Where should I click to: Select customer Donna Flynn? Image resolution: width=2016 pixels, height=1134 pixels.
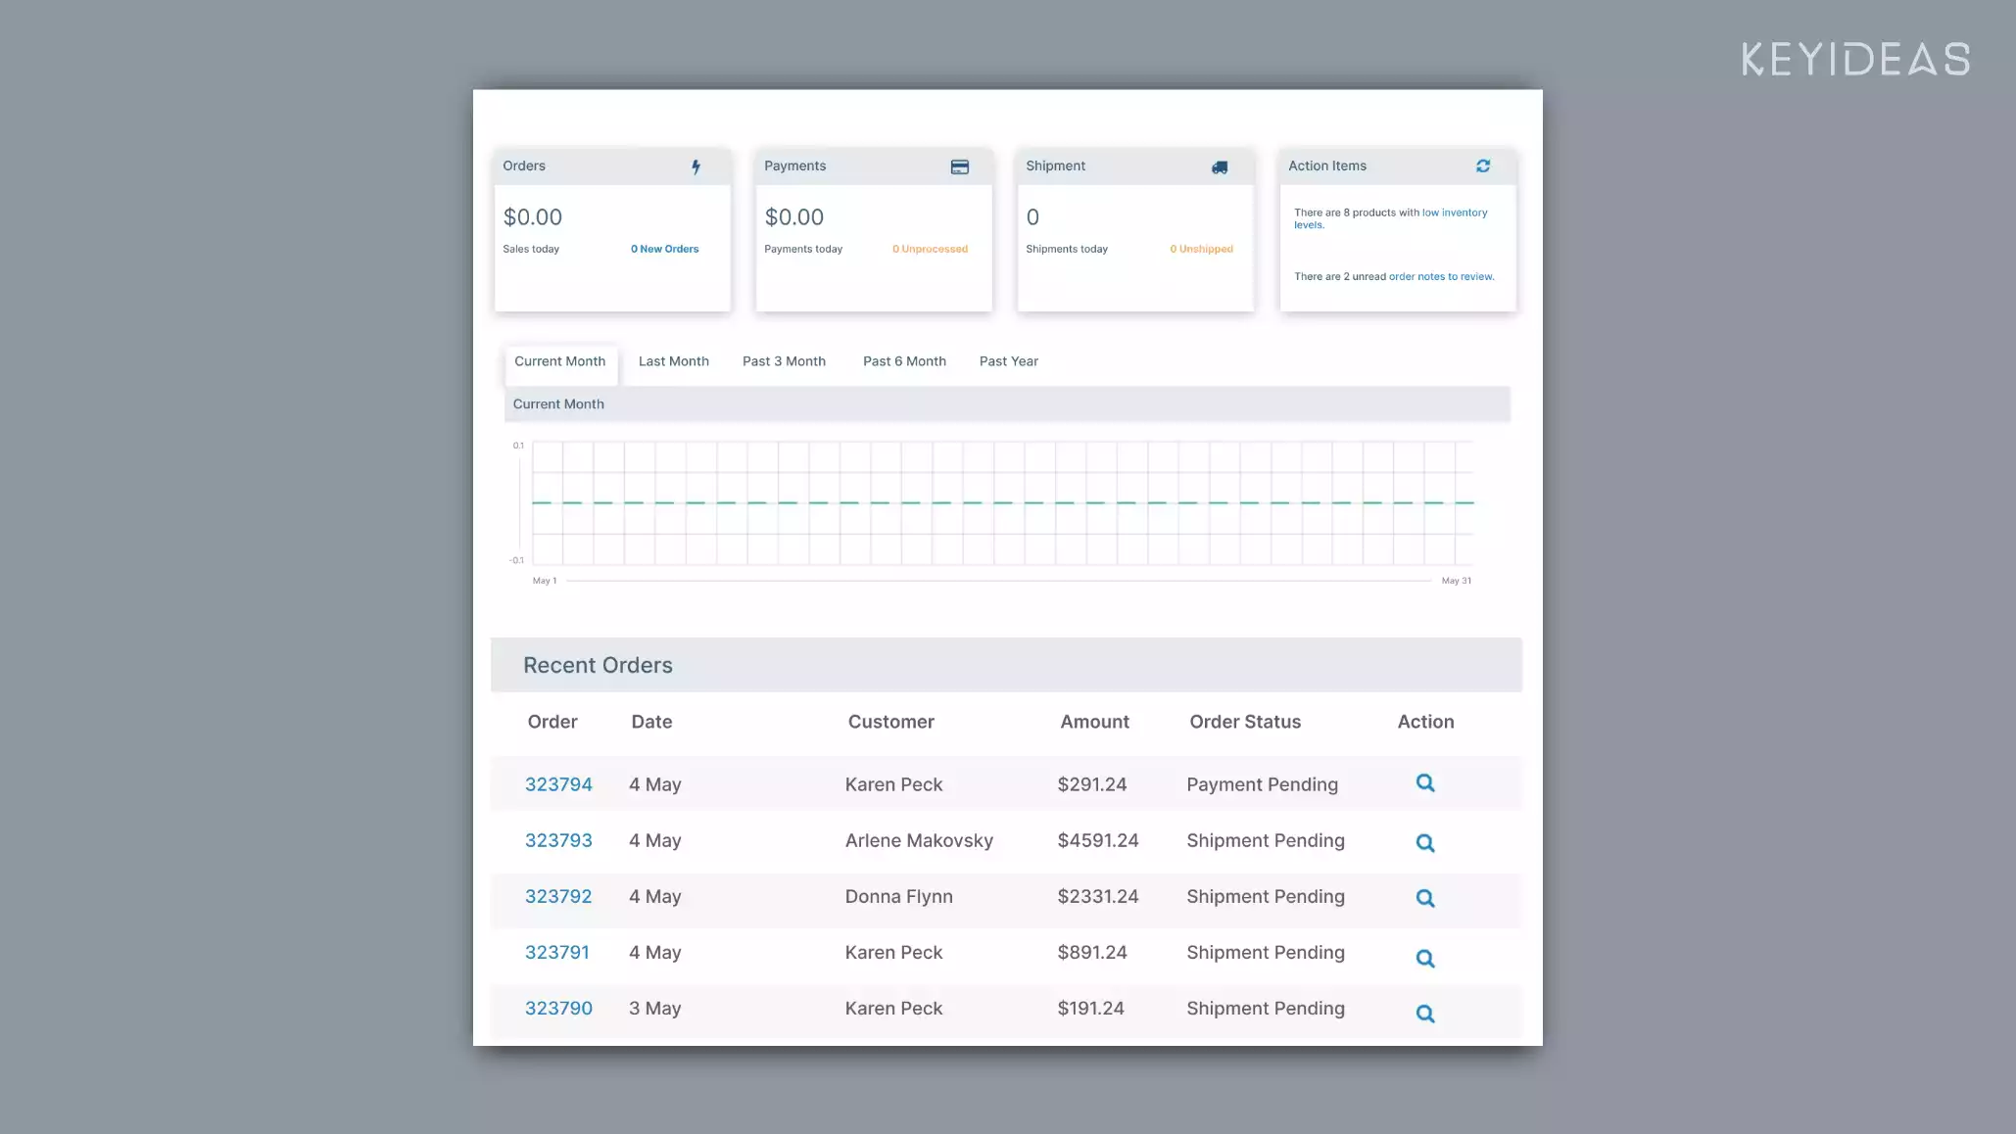(898, 896)
